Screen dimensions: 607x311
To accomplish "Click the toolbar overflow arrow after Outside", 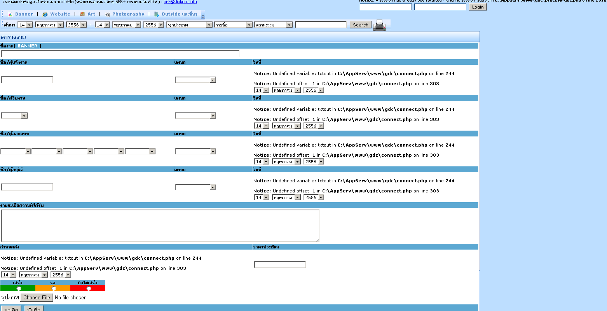I will click(203, 17).
